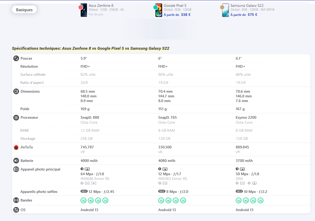
Task: Click the wide-angle camera icon under IMX363 Exmor RS
Action: point(165,183)
